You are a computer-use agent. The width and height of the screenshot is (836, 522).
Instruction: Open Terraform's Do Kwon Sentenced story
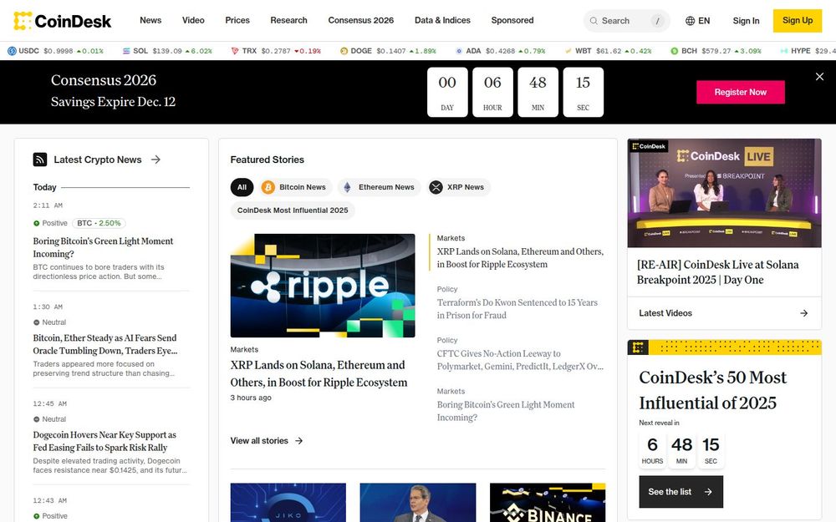pyautogui.click(x=517, y=308)
